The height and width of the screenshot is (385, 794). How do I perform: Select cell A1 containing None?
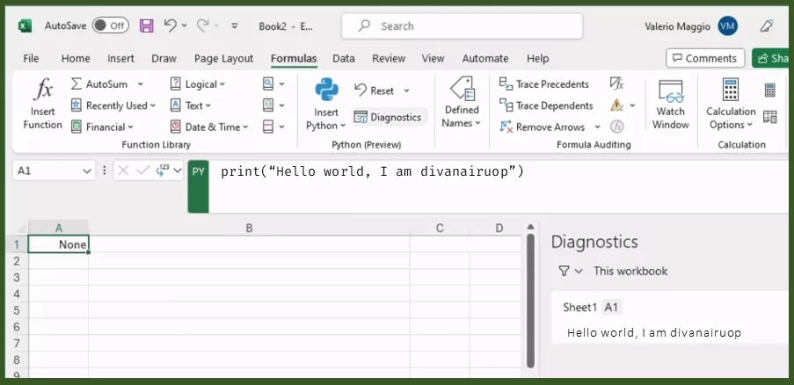pos(58,245)
